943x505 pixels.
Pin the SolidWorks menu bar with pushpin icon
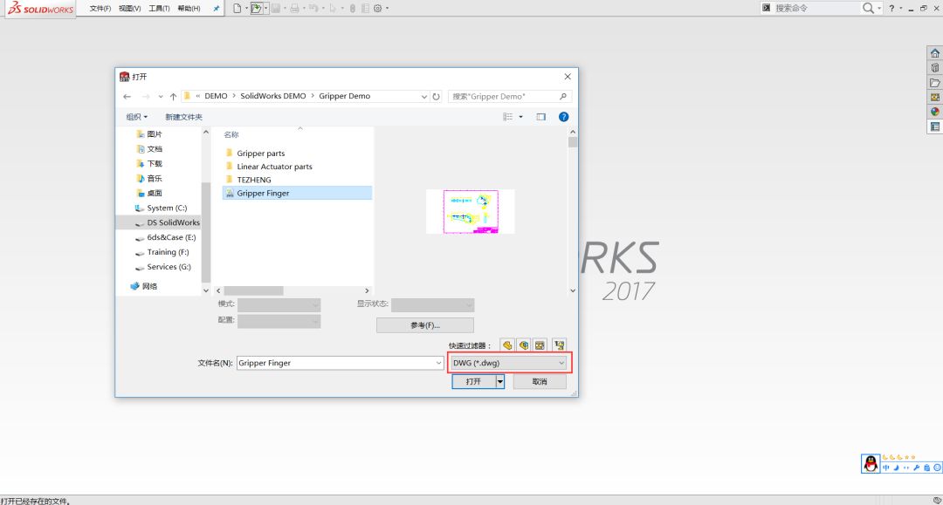tap(217, 9)
